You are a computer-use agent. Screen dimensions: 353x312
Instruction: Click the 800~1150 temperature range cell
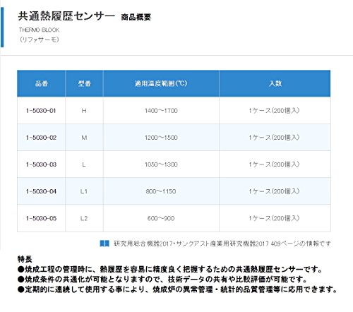(161, 191)
